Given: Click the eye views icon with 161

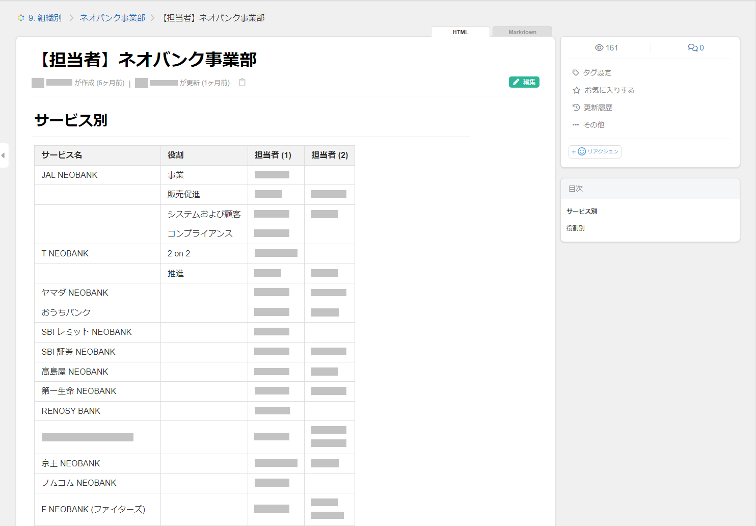Looking at the screenshot, I should click(x=599, y=48).
